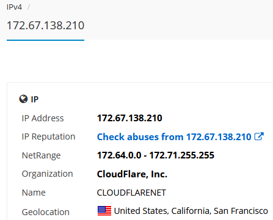Select the 172.67.138.210 page heading tab

[45, 26]
